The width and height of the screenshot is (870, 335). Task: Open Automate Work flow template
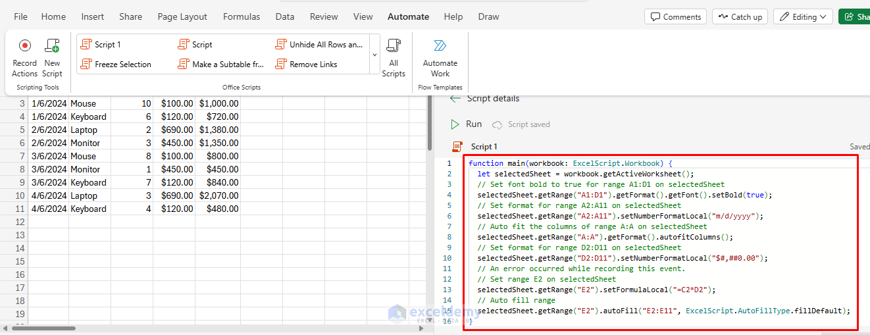pos(440,58)
